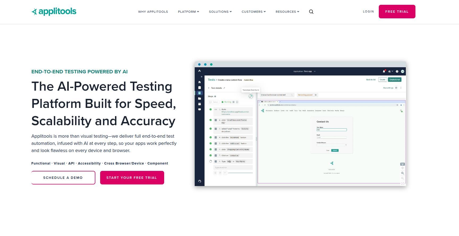Screen dimensions: 459x236
Task: Click the home icon in the demo sidebar
Action: [x=199, y=82]
